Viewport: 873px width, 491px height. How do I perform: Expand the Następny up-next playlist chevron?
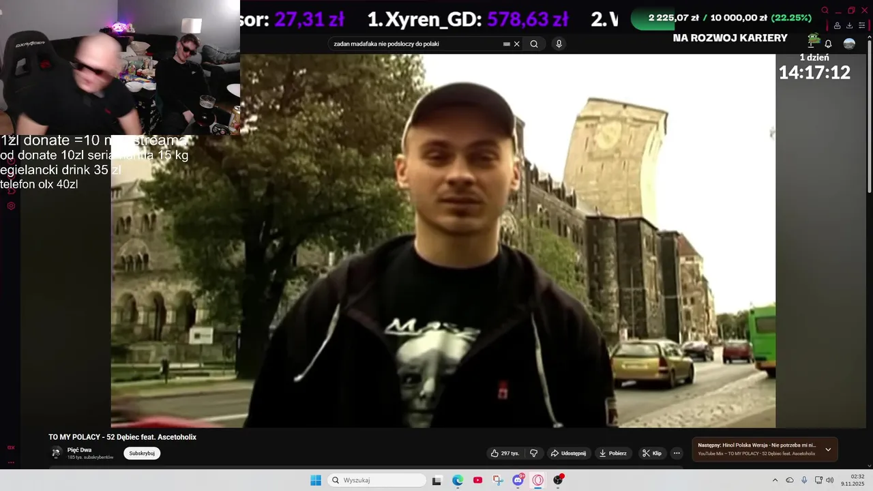tap(828, 449)
